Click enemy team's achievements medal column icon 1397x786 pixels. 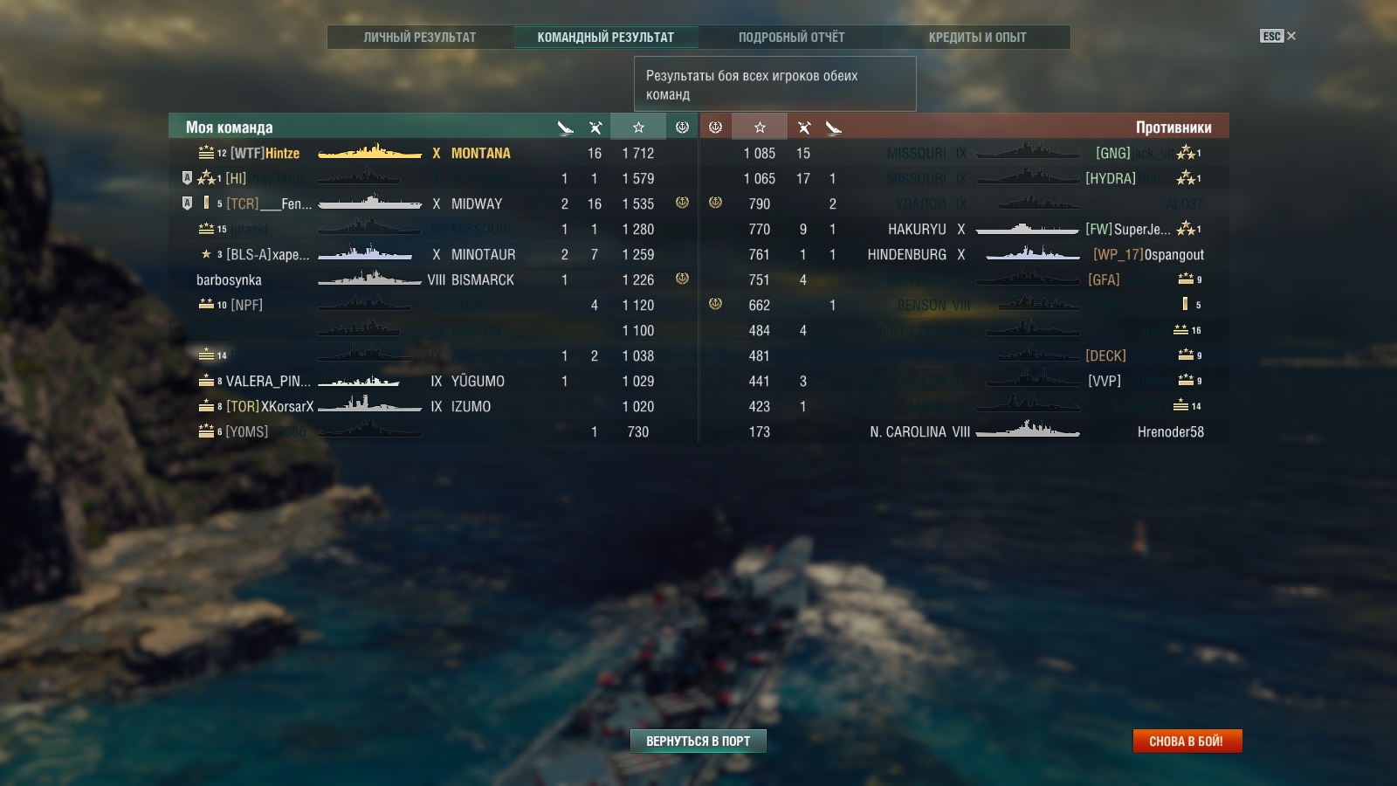coord(715,128)
